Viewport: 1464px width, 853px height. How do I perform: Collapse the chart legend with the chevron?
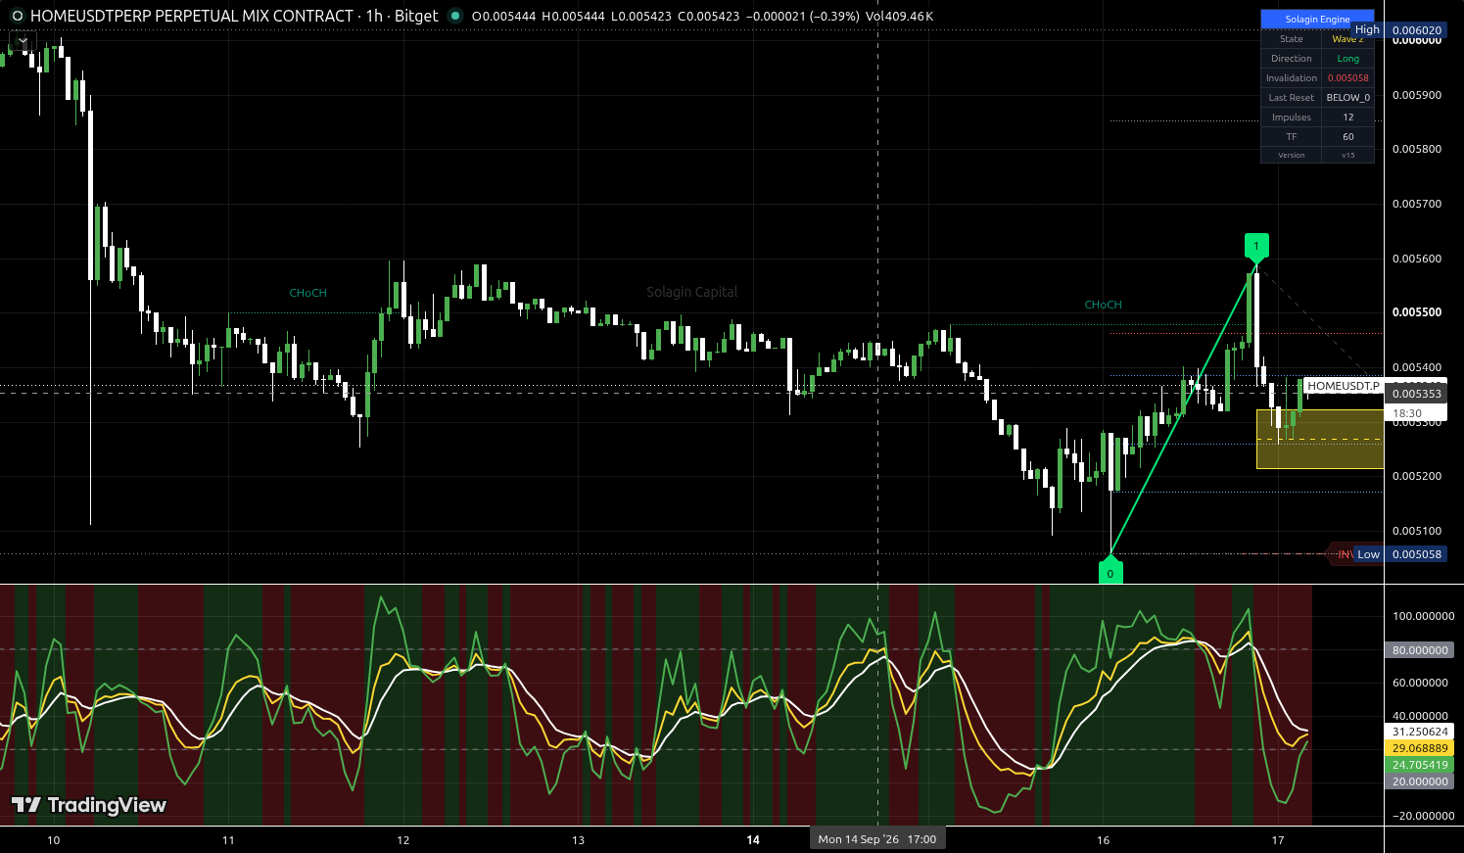click(23, 41)
